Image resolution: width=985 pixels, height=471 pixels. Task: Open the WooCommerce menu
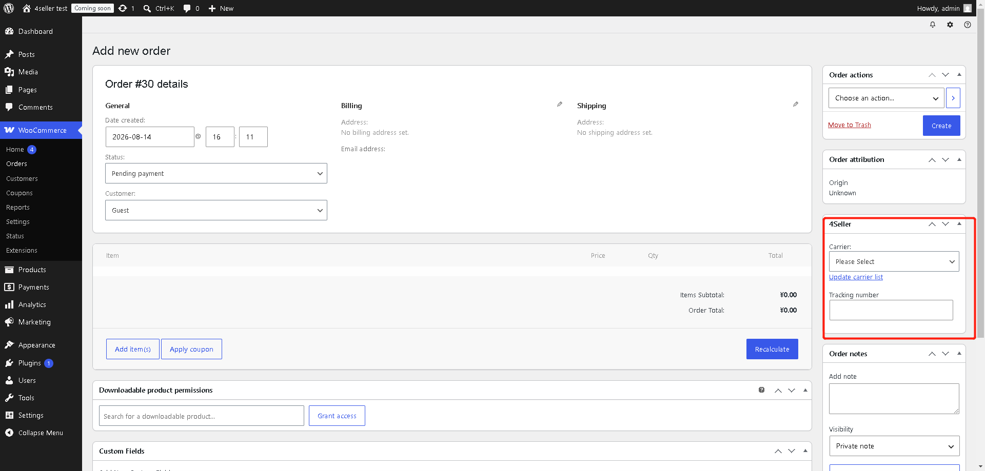pos(41,130)
